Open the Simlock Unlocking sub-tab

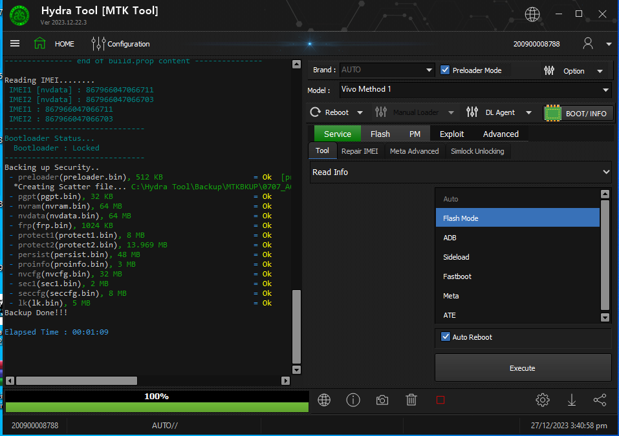tap(477, 151)
